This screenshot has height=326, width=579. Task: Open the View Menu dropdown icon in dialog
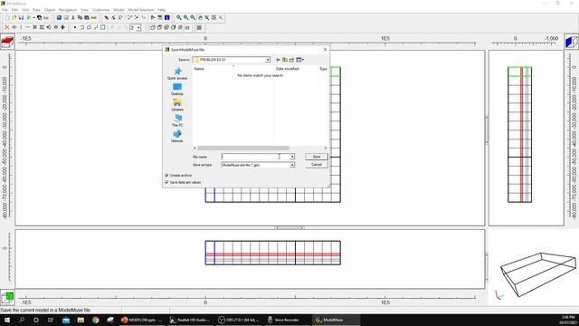(x=299, y=60)
